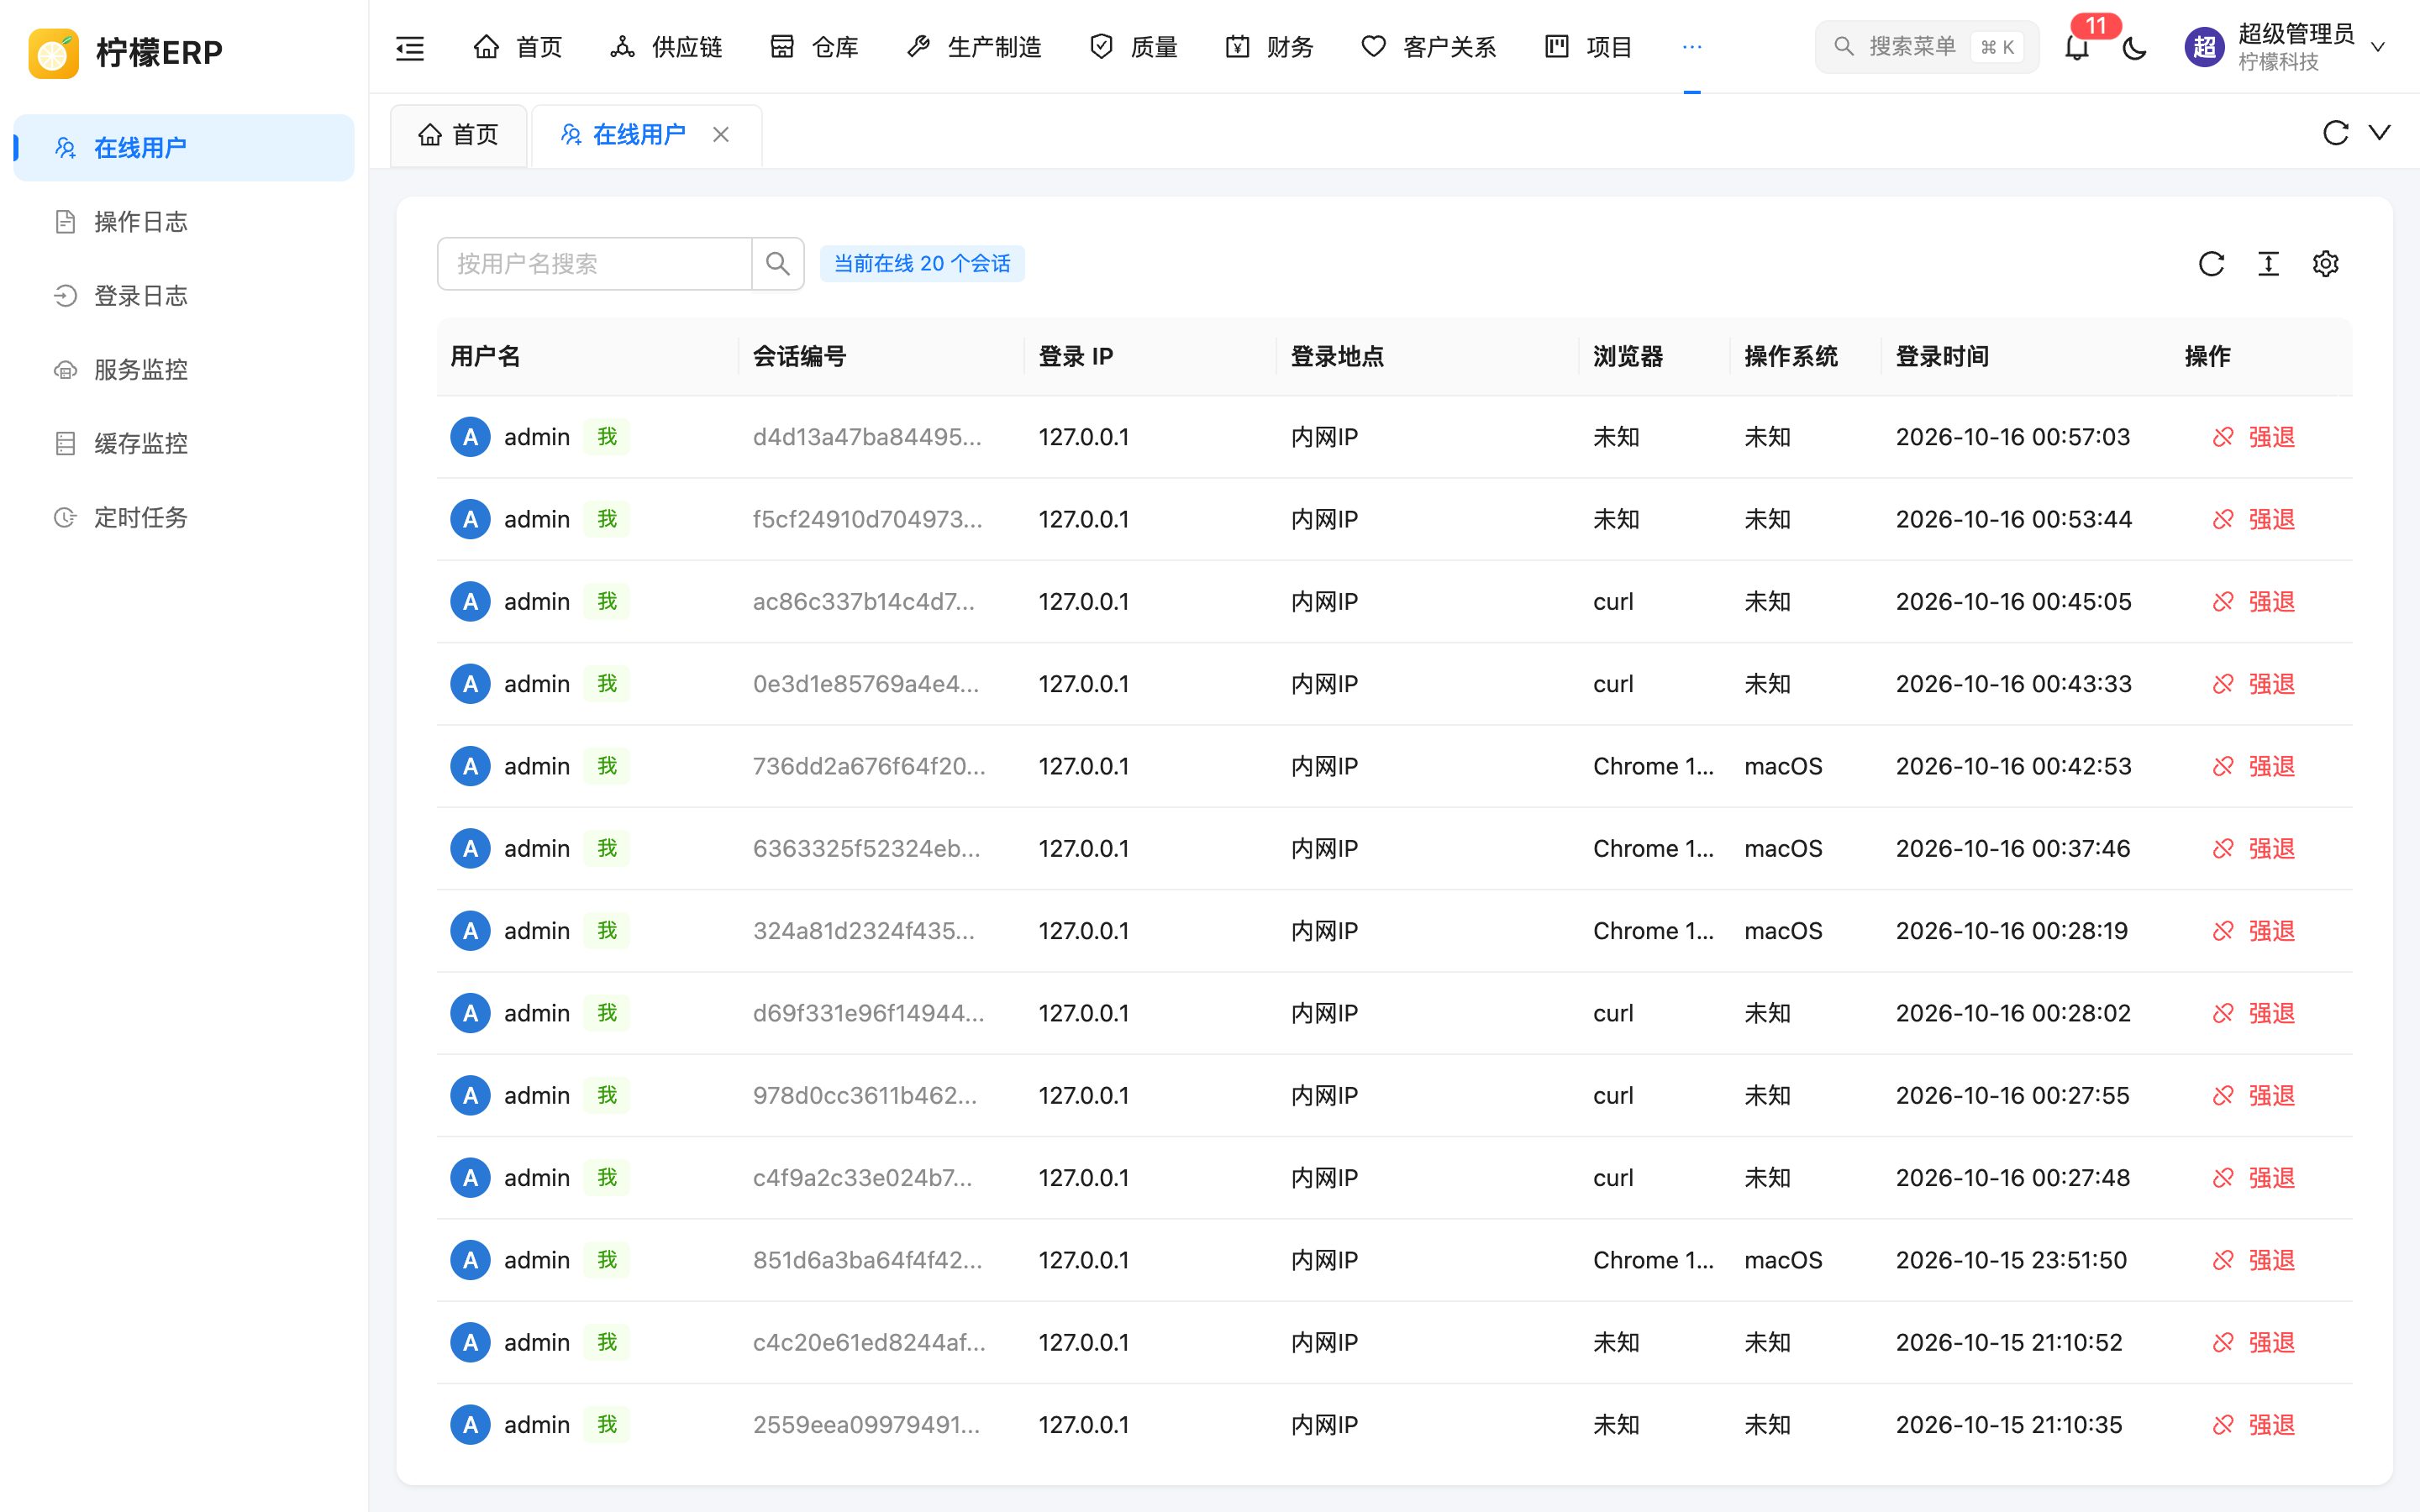Screen dimensions: 2420x1512
Task: Click 强退 for session ac86c337b14c4d7
Action: click(2253, 602)
